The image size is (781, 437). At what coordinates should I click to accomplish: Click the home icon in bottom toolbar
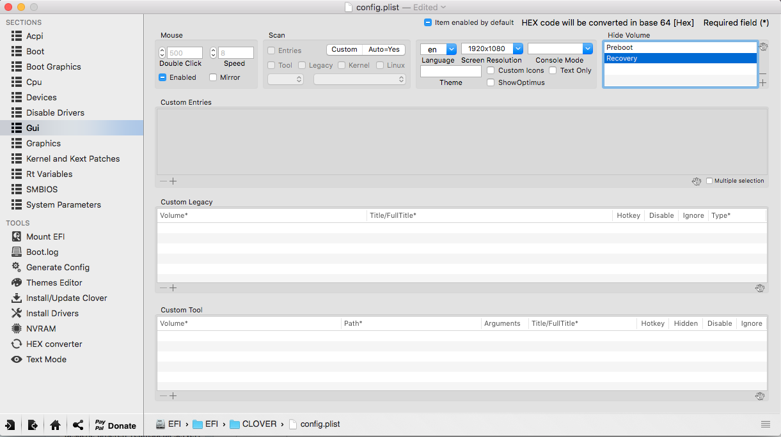pos(55,425)
